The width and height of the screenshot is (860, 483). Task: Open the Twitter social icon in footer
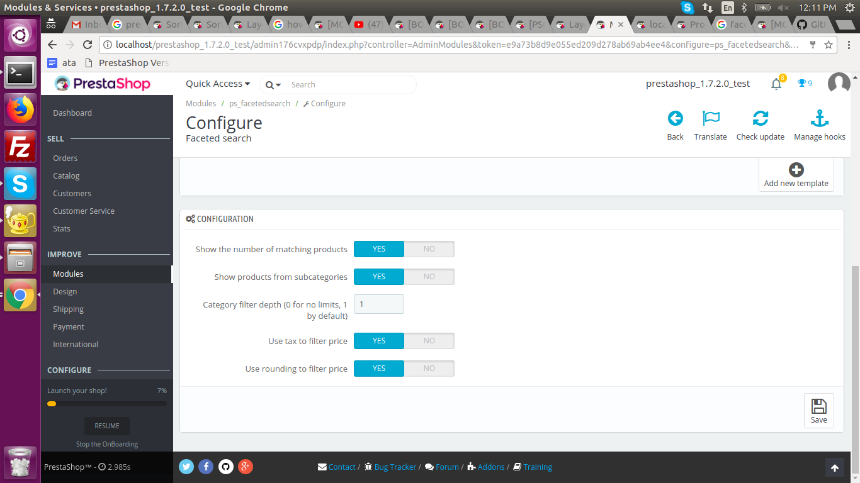pyautogui.click(x=186, y=467)
